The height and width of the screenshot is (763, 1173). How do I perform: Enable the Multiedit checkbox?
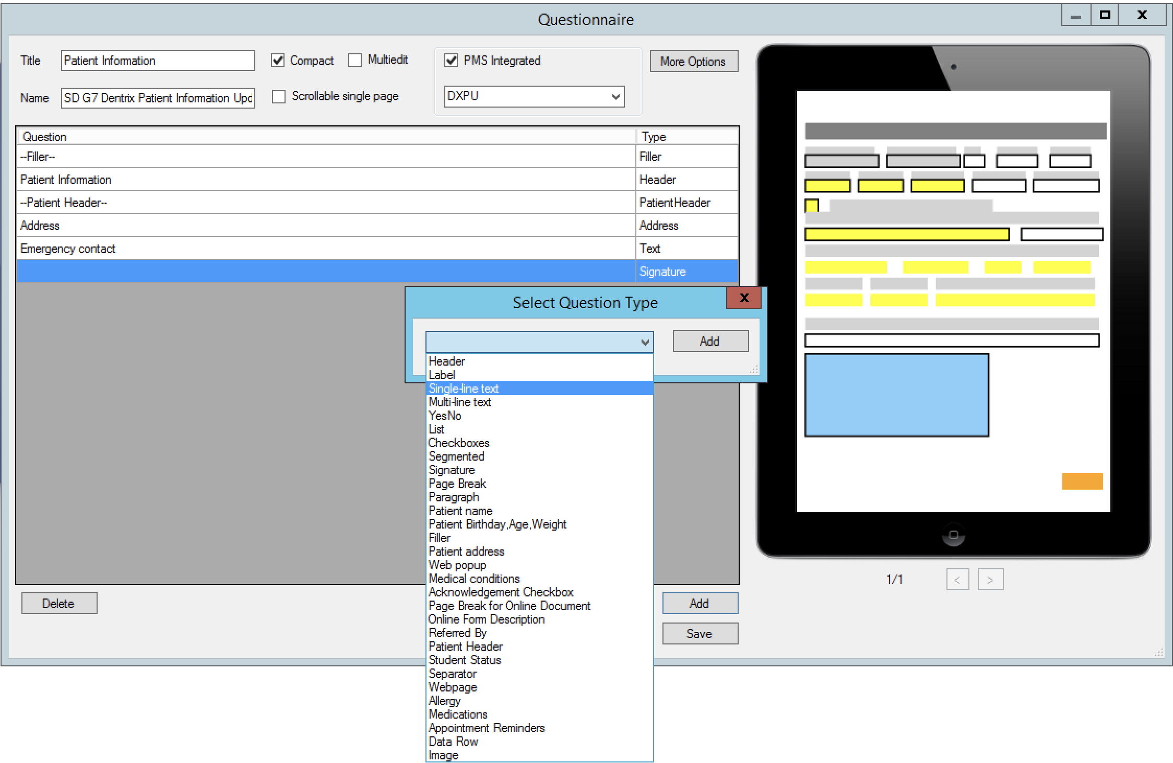pos(355,60)
